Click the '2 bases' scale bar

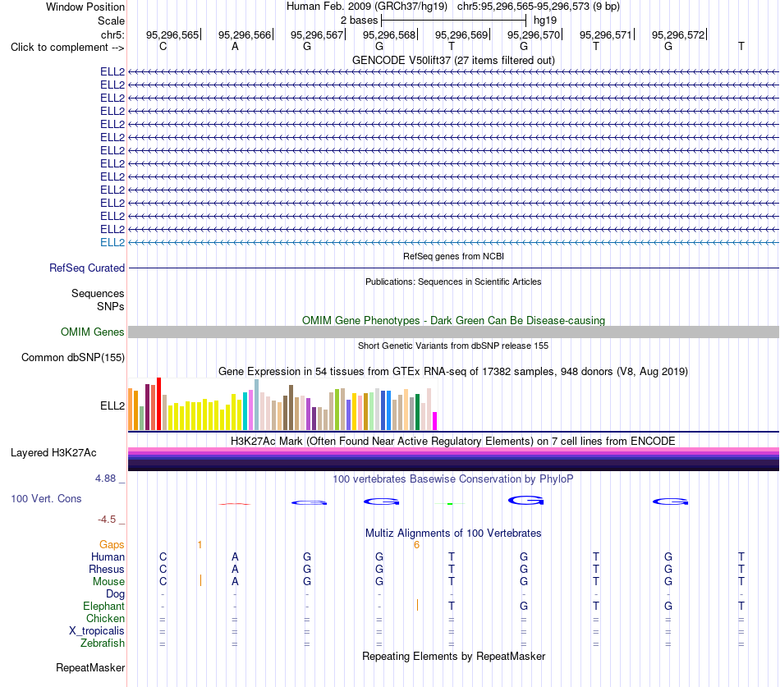point(454,21)
